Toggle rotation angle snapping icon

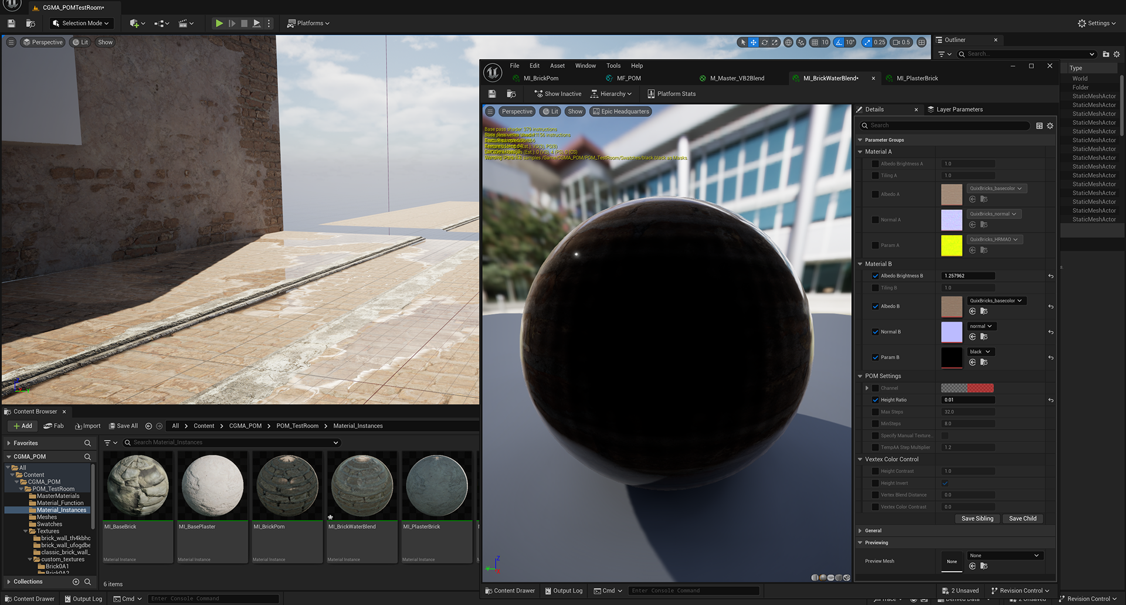[839, 42]
